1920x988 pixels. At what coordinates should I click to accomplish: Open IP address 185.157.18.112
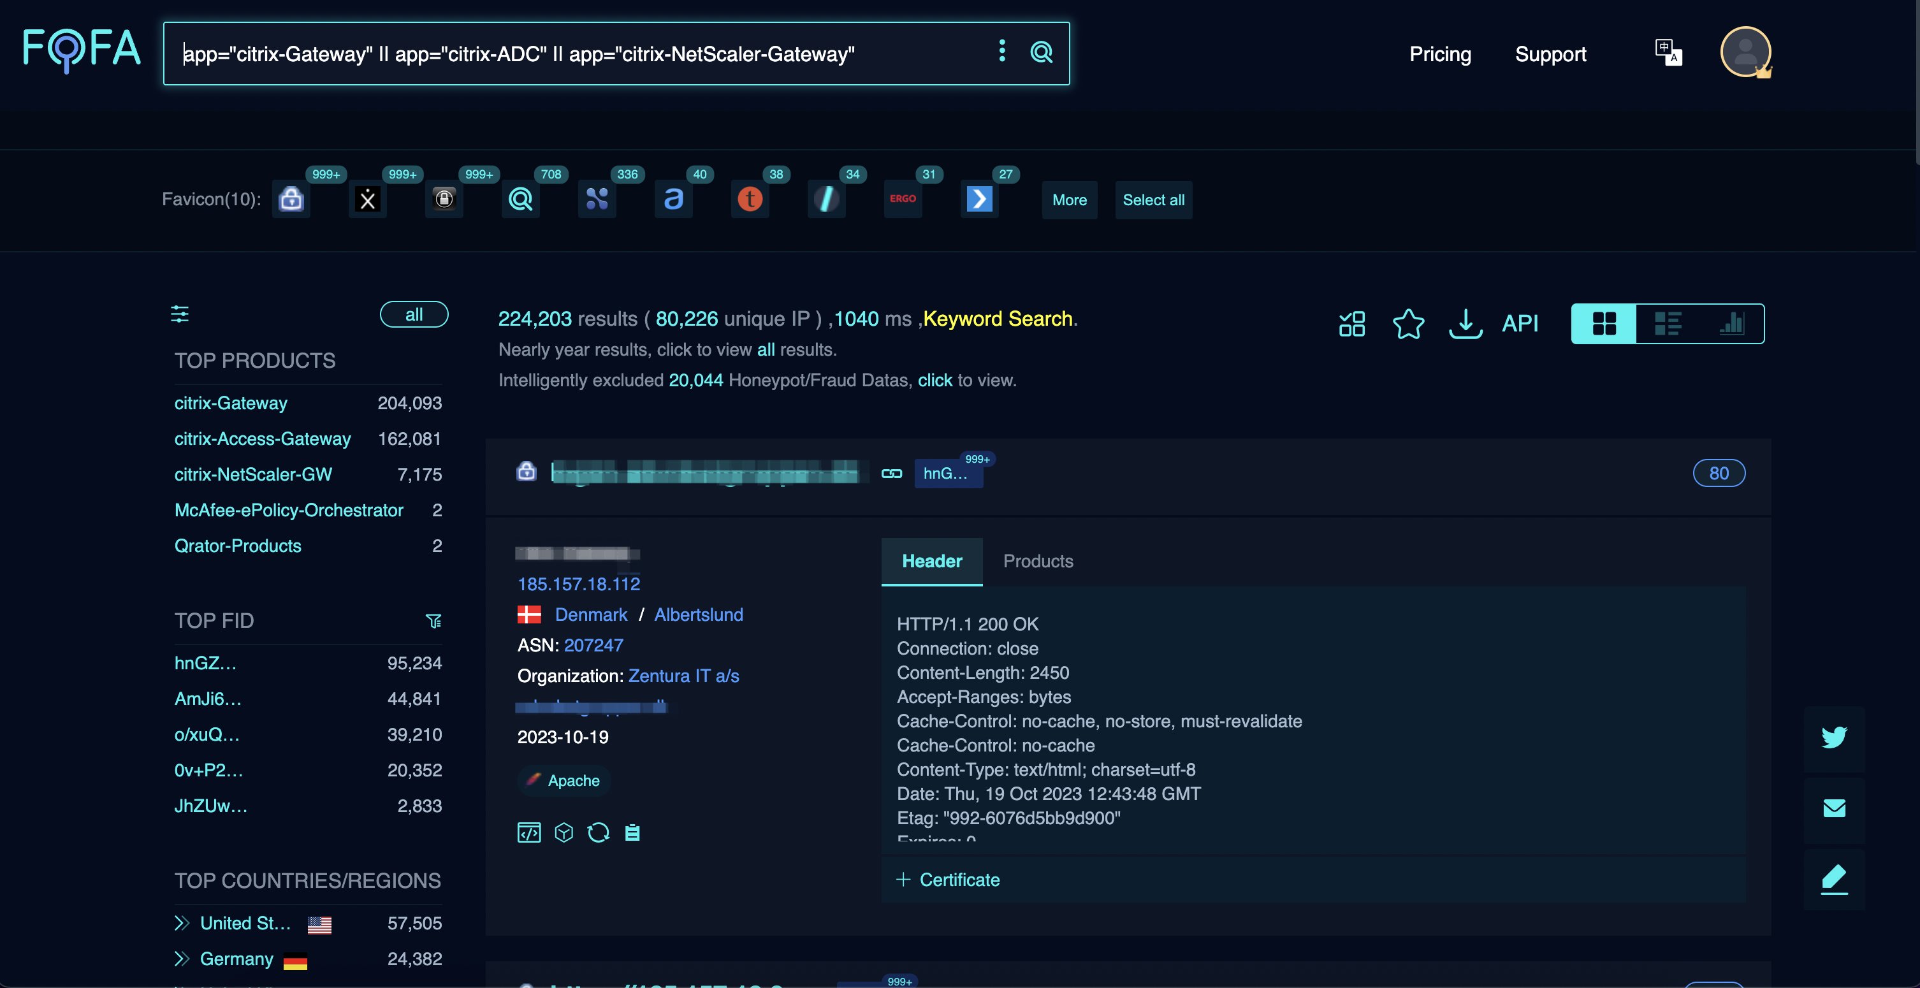click(x=578, y=584)
